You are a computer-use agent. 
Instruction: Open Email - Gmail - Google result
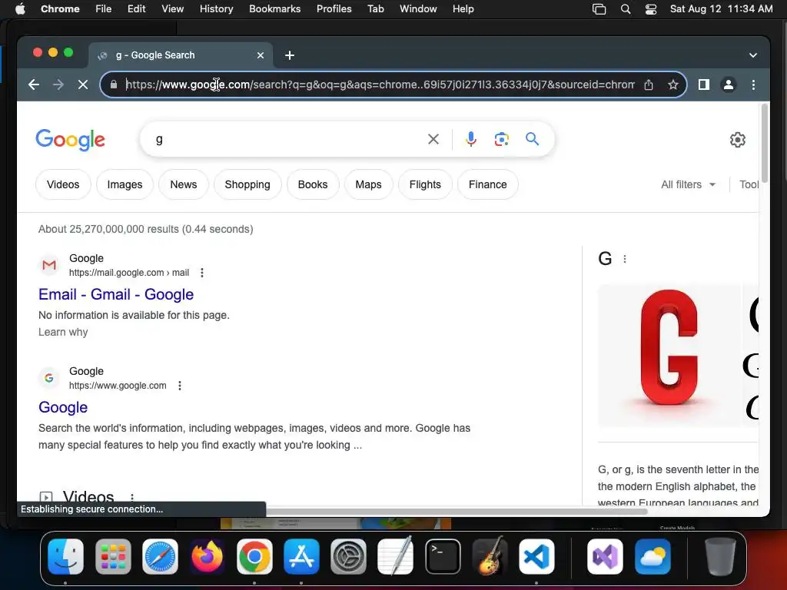pyautogui.click(x=116, y=294)
